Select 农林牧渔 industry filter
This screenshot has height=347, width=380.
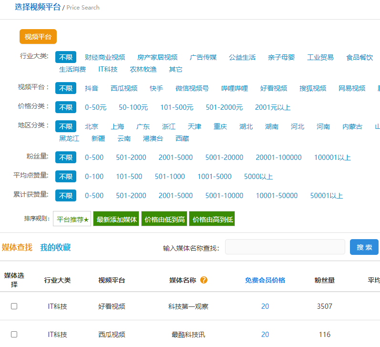pos(143,69)
